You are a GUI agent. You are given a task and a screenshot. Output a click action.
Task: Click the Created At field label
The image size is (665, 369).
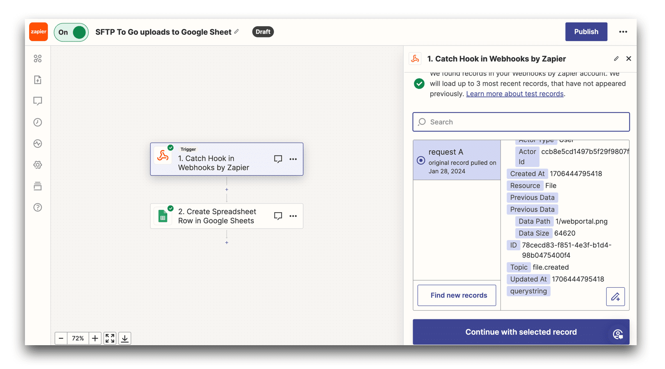[527, 174]
